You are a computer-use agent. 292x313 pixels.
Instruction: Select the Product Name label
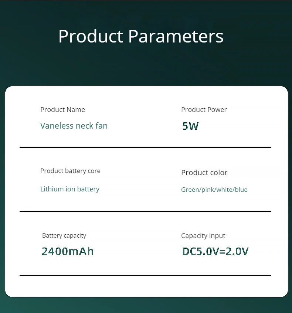point(62,110)
